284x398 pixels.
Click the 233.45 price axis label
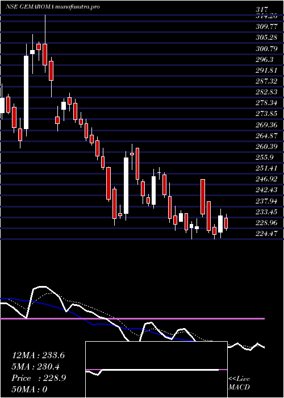[266, 212]
